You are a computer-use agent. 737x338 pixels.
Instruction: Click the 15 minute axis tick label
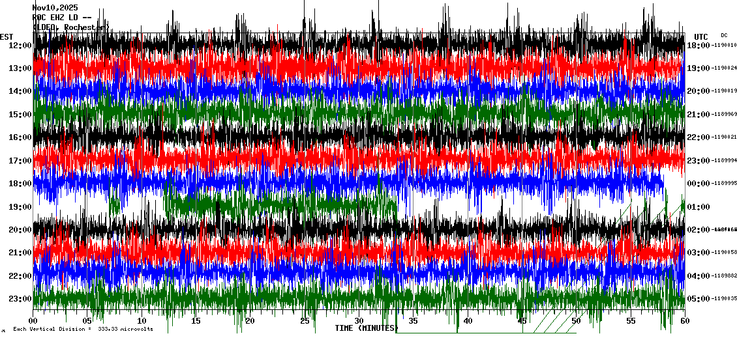point(196,321)
